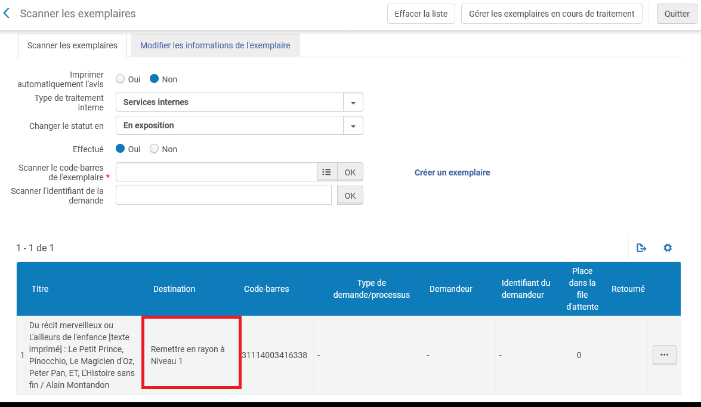Select Non for Imprimer automatiquement l'avis
This screenshot has height=407, width=701.
(155, 79)
